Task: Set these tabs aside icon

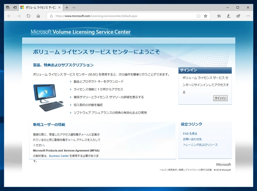Action: point(15,7)
